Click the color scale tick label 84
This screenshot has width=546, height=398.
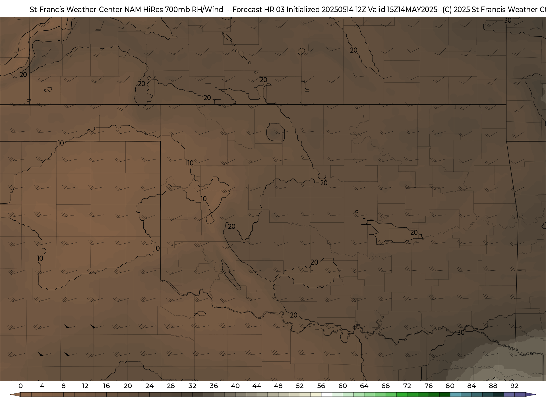tap(472, 386)
